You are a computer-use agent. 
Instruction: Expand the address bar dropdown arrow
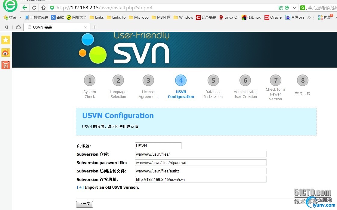(x=295, y=8)
